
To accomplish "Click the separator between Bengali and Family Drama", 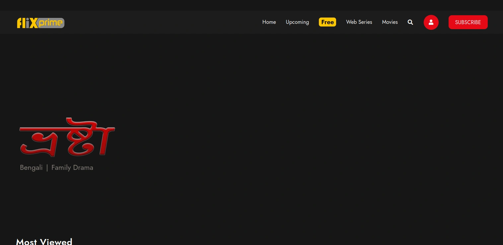I will (x=47, y=168).
